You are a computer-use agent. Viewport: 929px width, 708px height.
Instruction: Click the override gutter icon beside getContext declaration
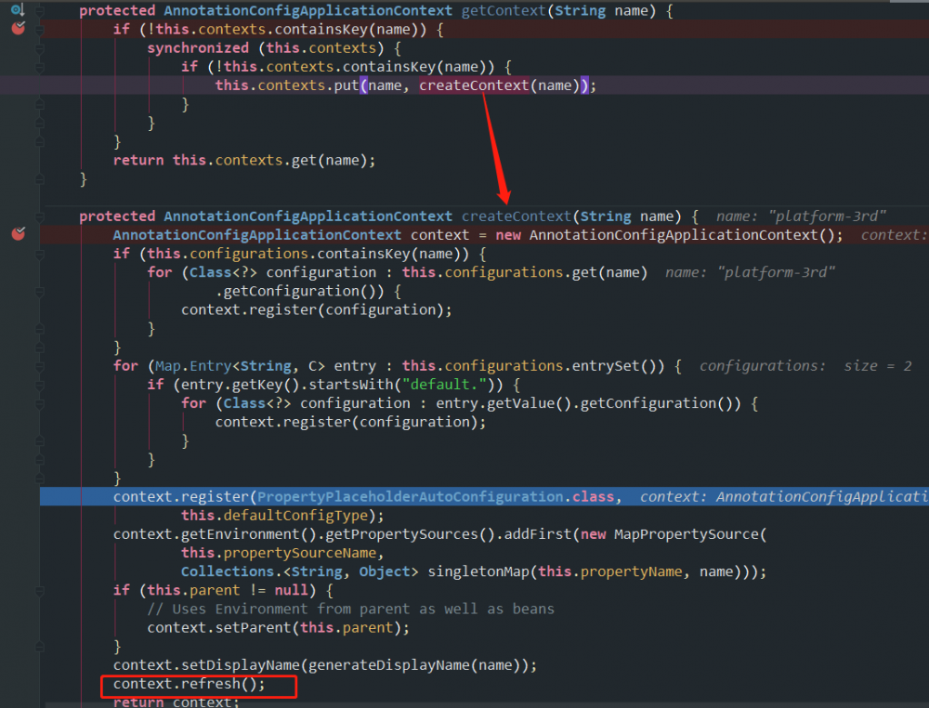pos(18,9)
